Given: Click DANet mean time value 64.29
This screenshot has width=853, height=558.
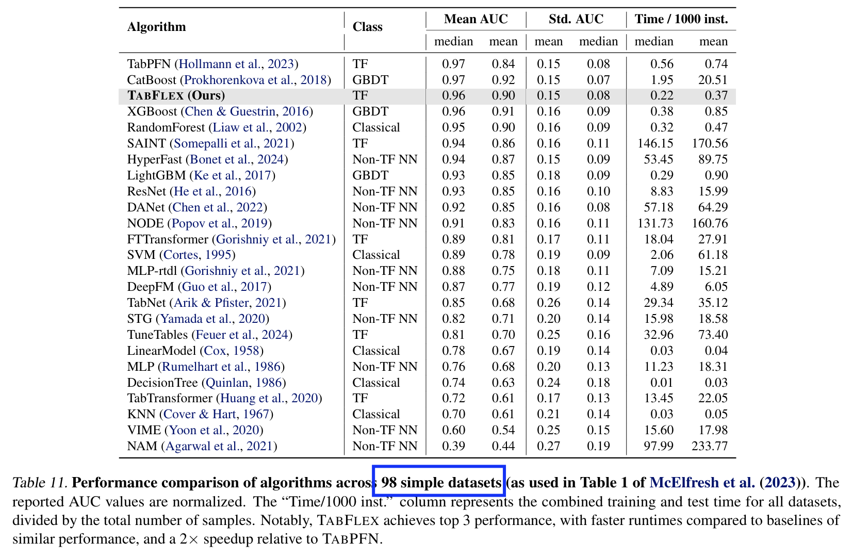Looking at the screenshot, I should pyautogui.click(x=713, y=207).
